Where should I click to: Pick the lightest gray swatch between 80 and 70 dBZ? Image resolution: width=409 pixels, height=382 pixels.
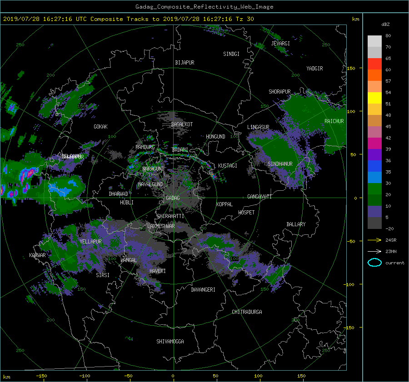374,41
